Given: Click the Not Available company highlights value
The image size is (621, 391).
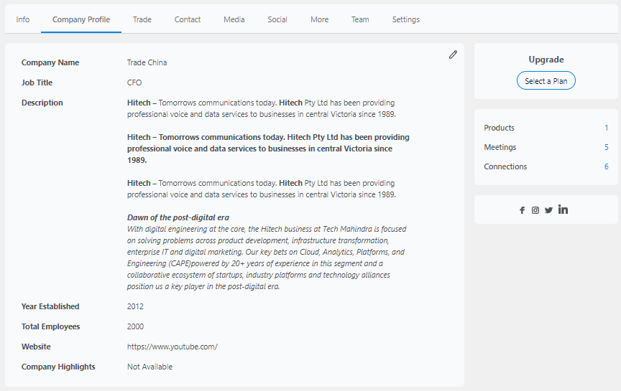Looking at the screenshot, I should coord(149,367).
